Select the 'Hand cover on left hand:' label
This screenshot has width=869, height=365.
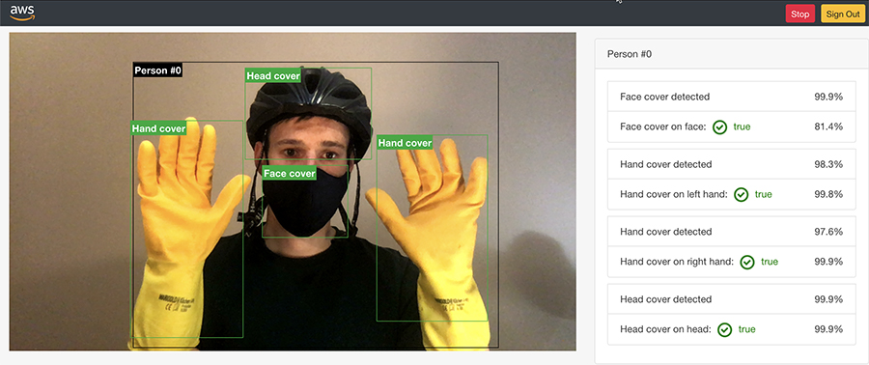click(x=674, y=194)
